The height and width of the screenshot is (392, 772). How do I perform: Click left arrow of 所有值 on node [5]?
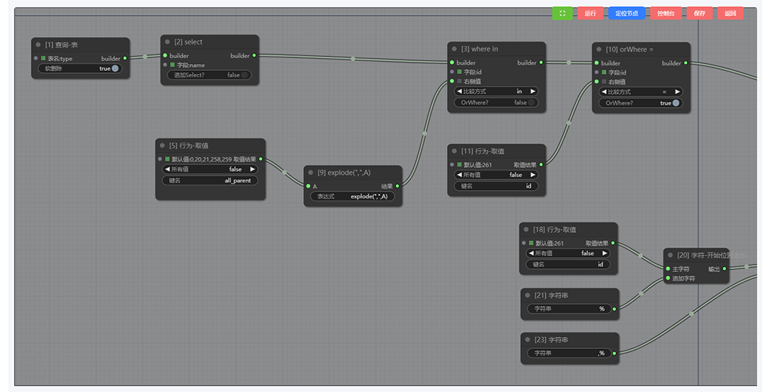pos(167,169)
